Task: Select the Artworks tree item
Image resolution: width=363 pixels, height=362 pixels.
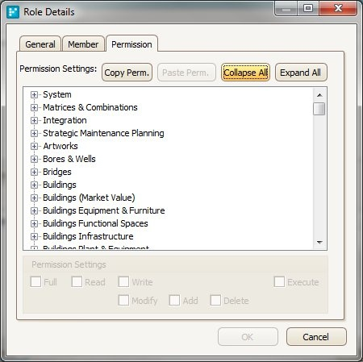Action: 60,146
